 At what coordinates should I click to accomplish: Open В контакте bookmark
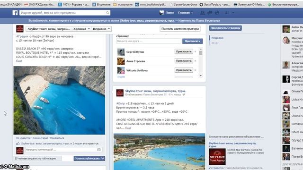101,4
